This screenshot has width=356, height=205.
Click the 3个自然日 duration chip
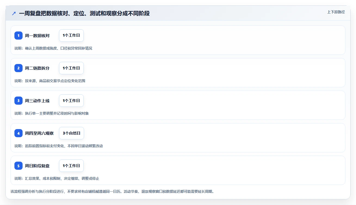pyautogui.click(x=72, y=133)
